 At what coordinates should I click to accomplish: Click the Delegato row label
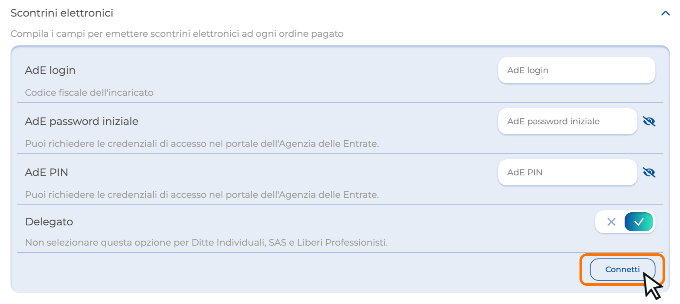(49, 222)
